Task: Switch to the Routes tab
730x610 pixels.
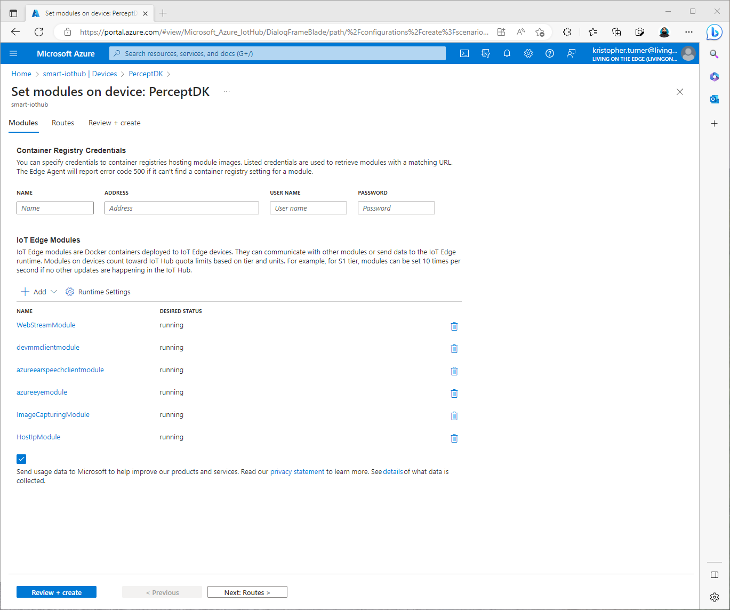Action: coord(63,123)
